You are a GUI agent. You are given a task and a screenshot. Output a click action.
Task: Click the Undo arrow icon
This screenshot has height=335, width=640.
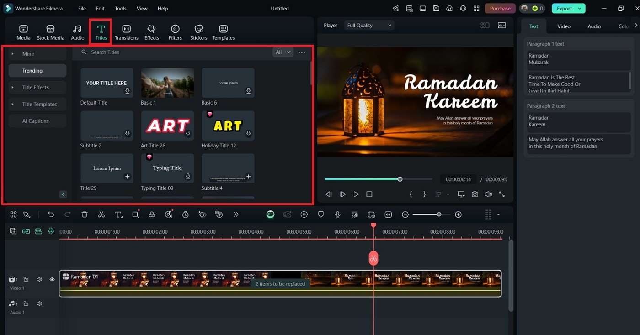tap(51, 215)
